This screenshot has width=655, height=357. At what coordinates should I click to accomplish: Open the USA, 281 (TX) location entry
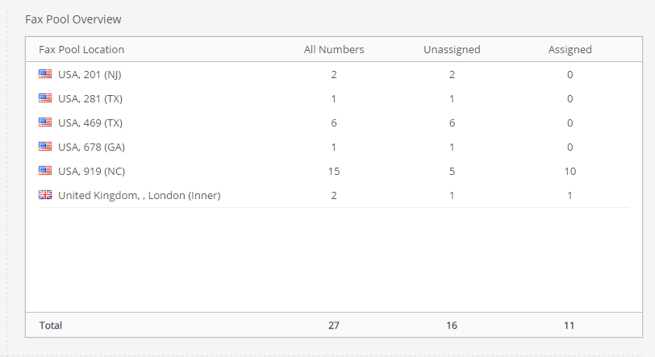click(x=90, y=98)
